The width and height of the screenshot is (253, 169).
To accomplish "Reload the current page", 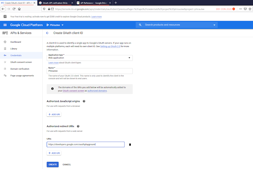I will click(x=14, y=9).
